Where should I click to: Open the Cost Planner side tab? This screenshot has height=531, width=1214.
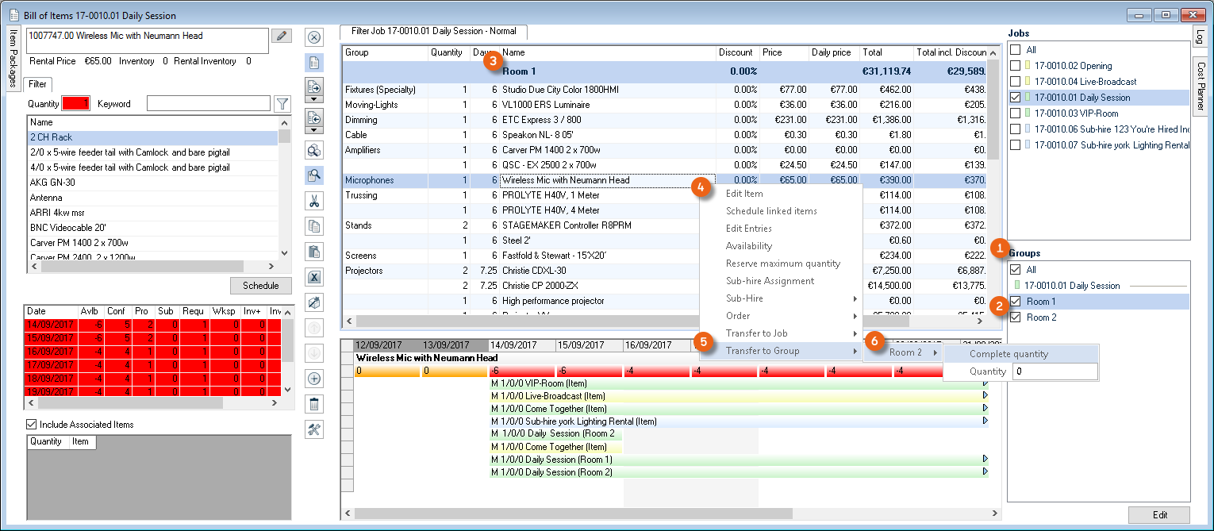coord(1199,85)
